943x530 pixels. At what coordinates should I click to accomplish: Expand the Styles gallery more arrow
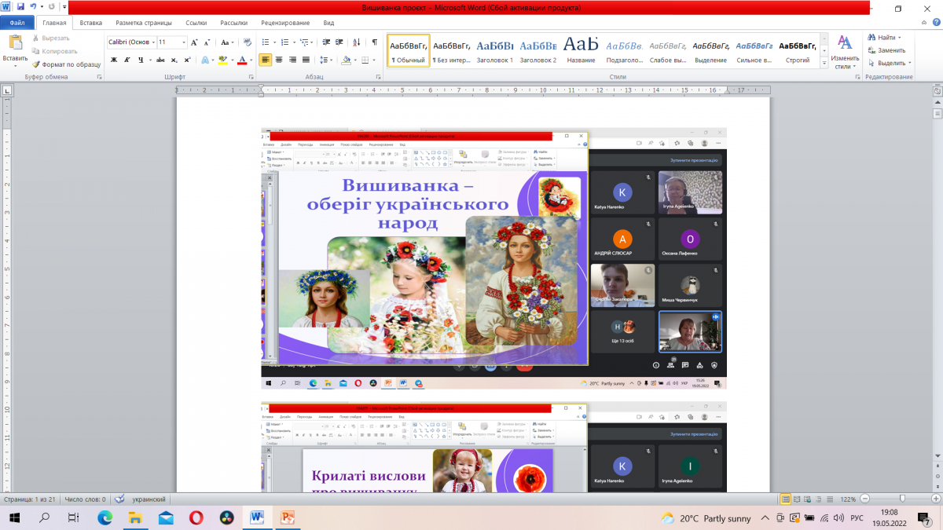(x=824, y=61)
